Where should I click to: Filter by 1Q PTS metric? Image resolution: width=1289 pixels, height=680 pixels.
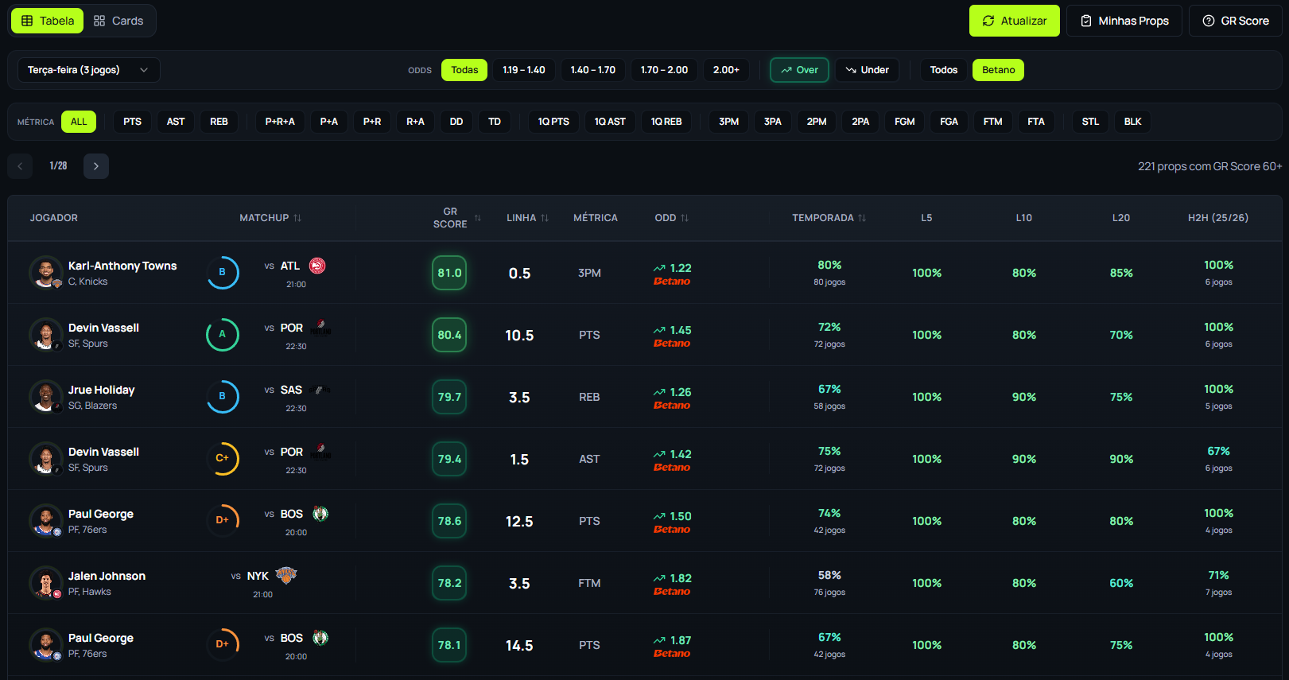[x=553, y=122]
